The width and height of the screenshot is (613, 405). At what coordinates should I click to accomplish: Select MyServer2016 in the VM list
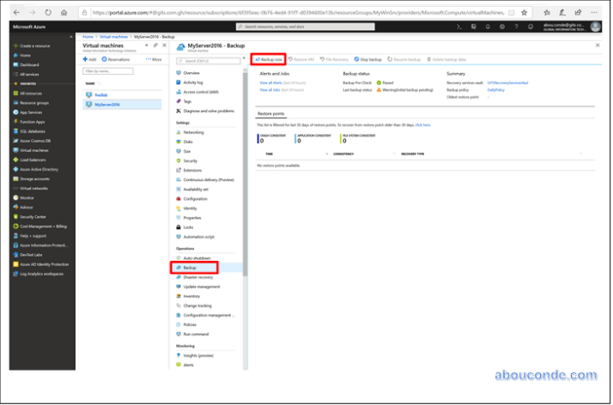(x=107, y=104)
